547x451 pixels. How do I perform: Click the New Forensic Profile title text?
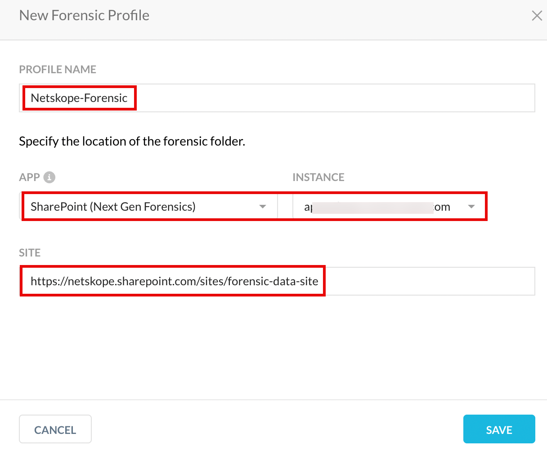tap(84, 15)
